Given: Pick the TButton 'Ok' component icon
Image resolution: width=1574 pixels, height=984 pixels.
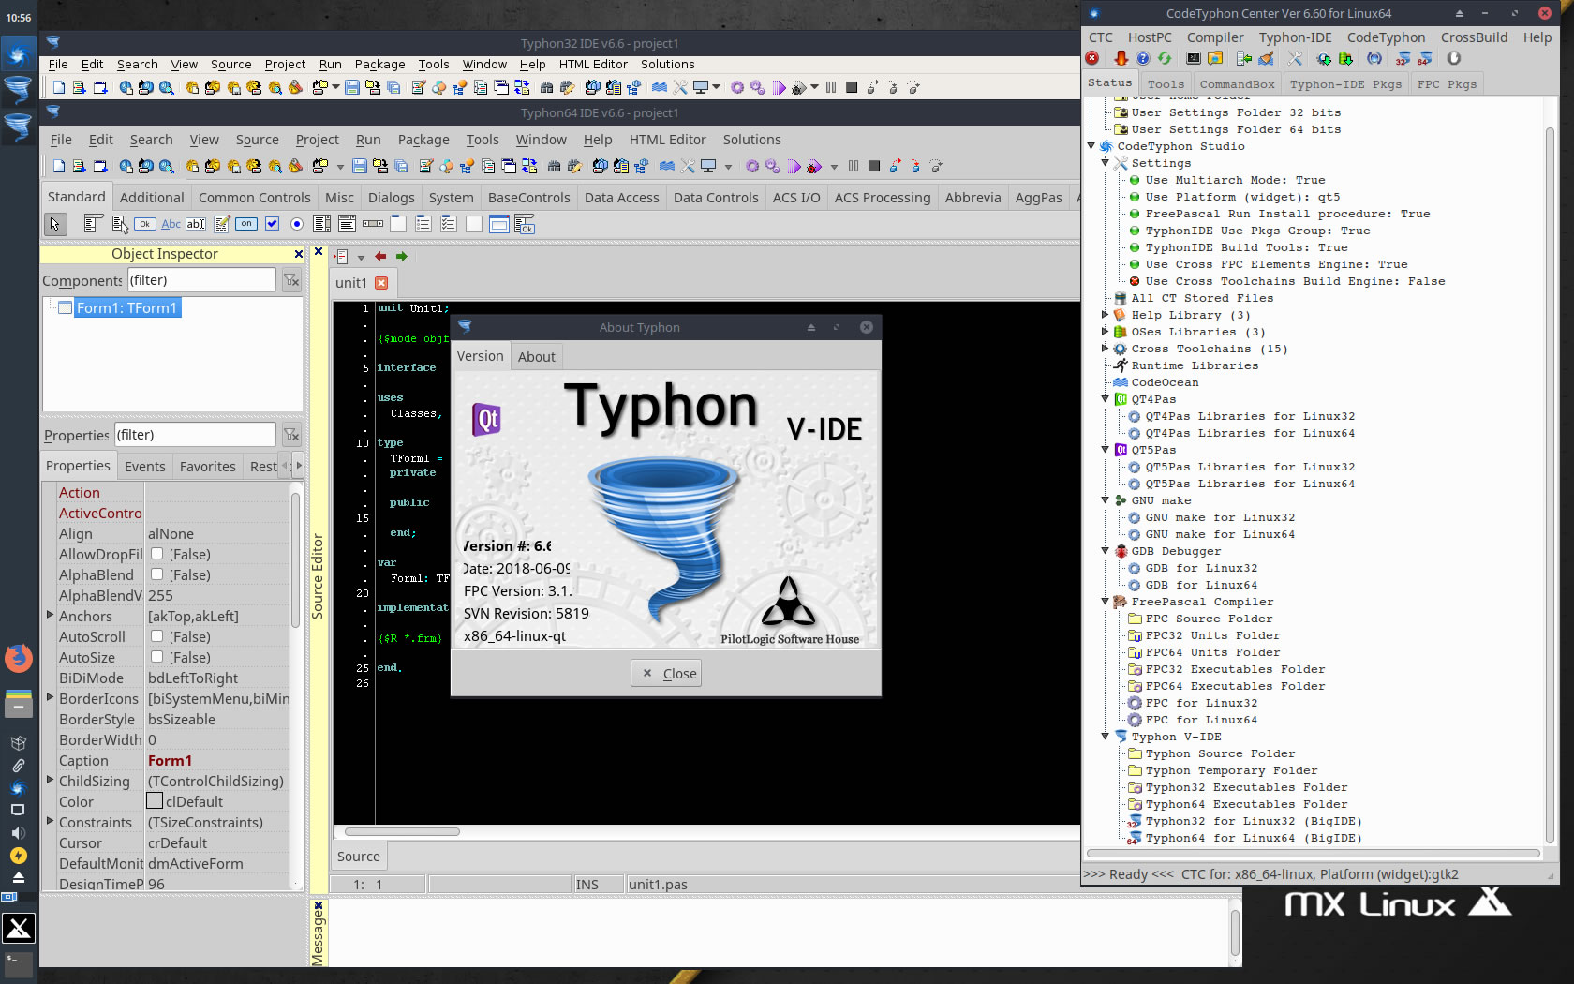Looking at the screenshot, I should pyautogui.click(x=145, y=224).
